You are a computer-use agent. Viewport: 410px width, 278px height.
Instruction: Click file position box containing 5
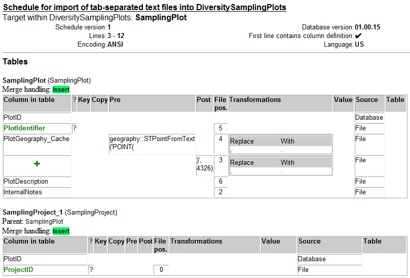[220, 128]
